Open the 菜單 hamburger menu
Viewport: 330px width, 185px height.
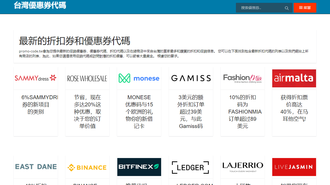click(305, 8)
